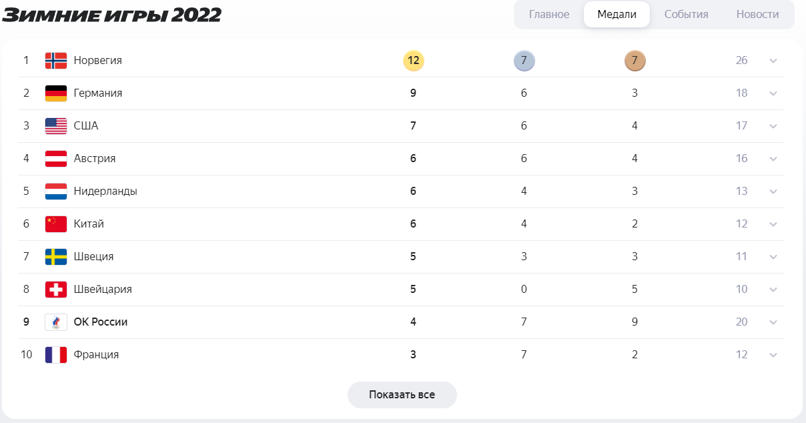Open the Новости tab
Screen dimensions: 806x423
757,14
